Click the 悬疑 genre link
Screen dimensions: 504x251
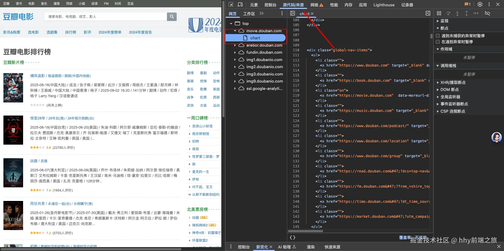pos(190,81)
